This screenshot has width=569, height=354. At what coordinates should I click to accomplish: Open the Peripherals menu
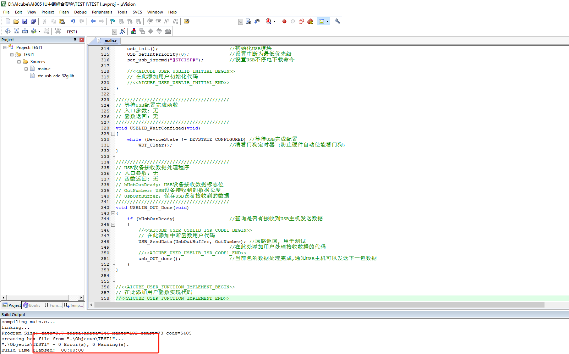(x=102, y=12)
